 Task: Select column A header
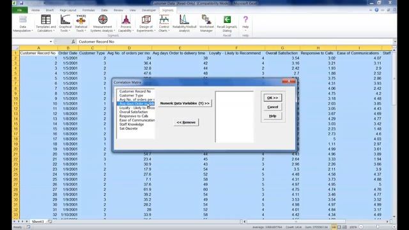pyautogui.click(x=38, y=48)
